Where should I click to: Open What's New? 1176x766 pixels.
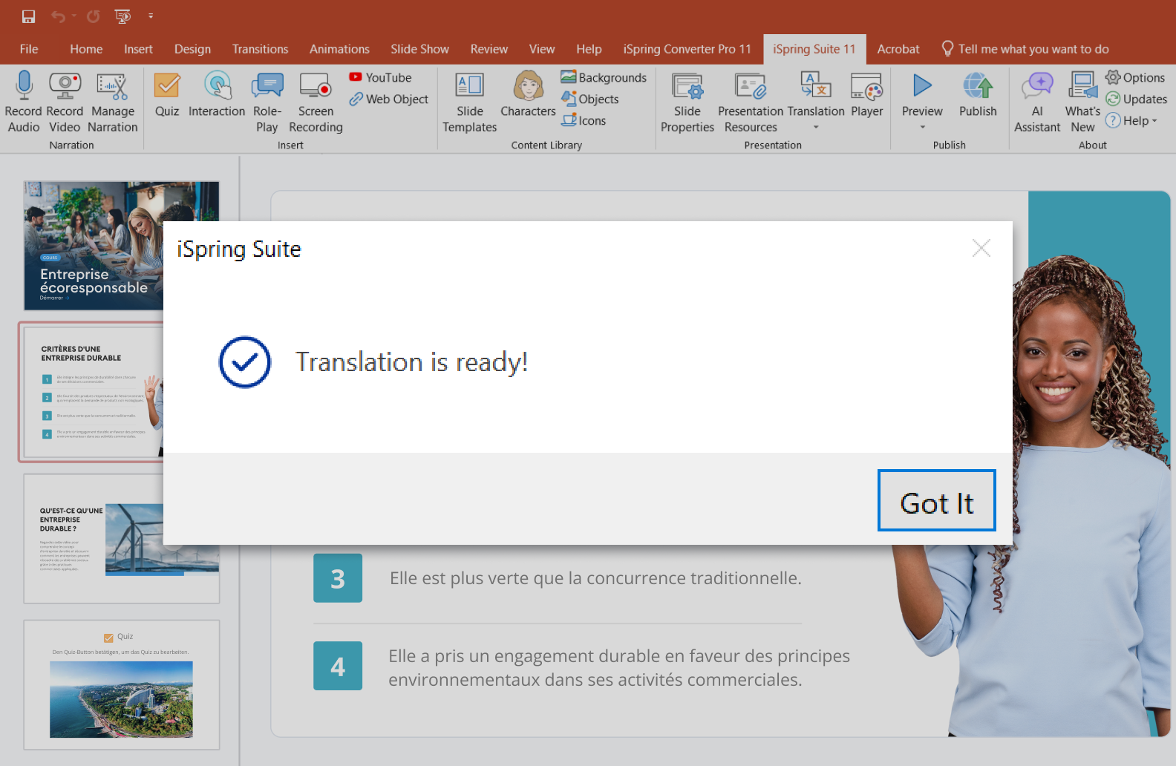[1082, 102]
